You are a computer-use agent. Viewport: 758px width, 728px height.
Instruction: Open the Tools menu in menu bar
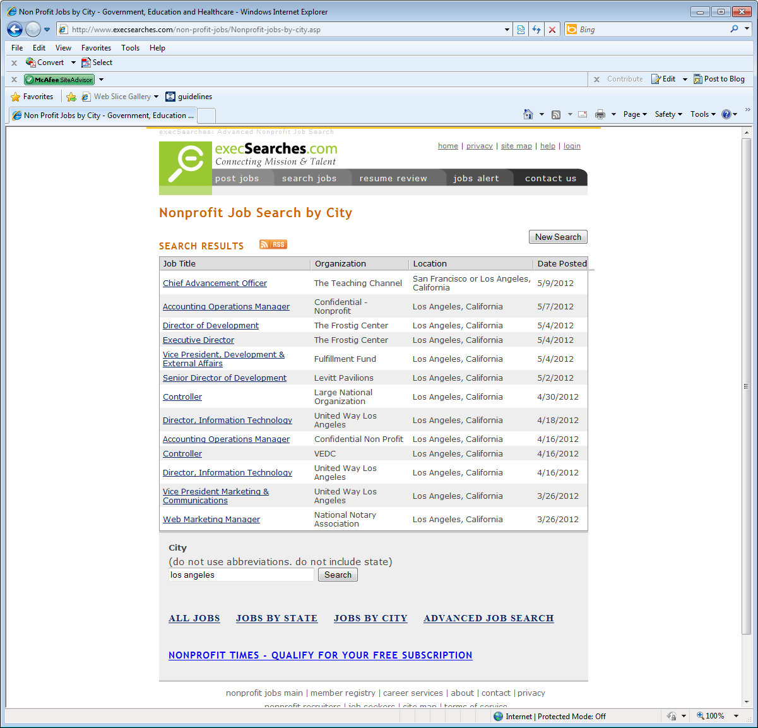pyautogui.click(x=130, y=48)
